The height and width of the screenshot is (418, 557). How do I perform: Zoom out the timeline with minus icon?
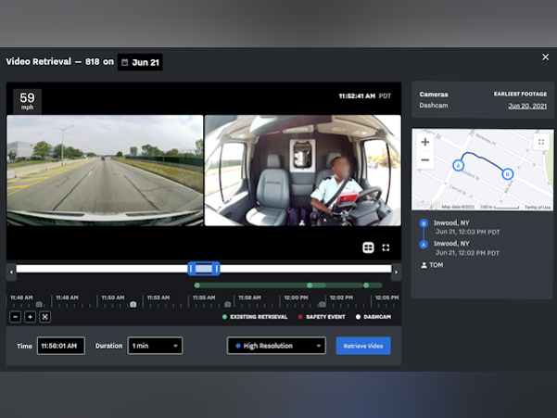pos(16,317)
